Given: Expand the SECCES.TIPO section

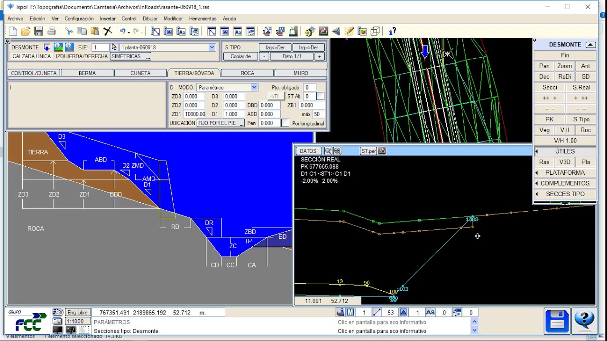Looking at the screenshot, I should tap(565, 194).
